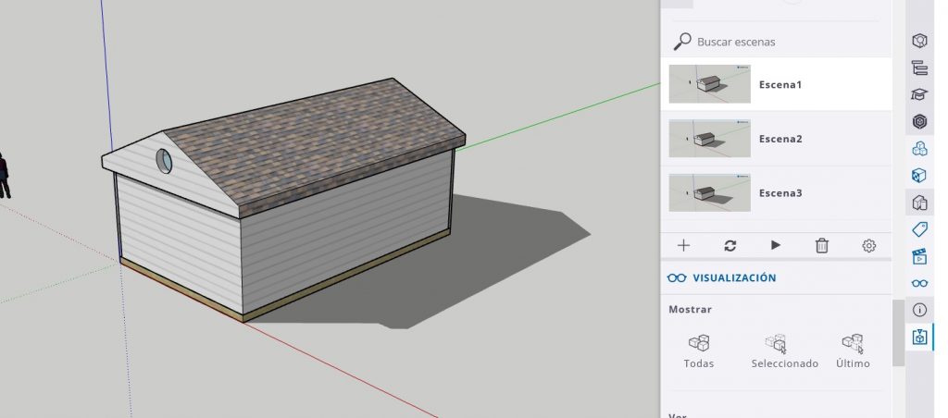Open the Entity Info panel icon

tap(919, 42)
